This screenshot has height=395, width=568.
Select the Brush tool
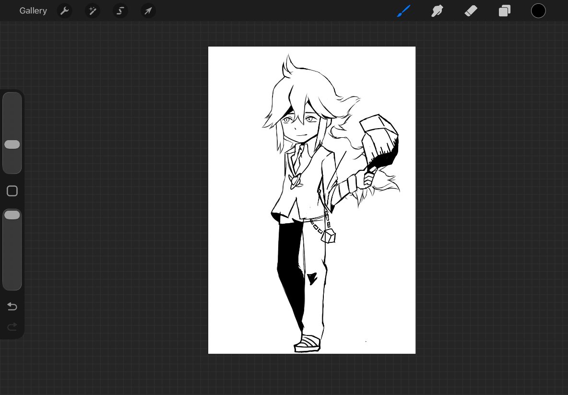(403, 11)
